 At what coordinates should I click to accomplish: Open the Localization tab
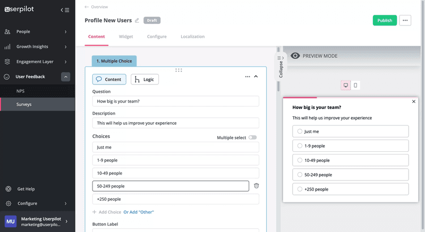click(192, 37)
